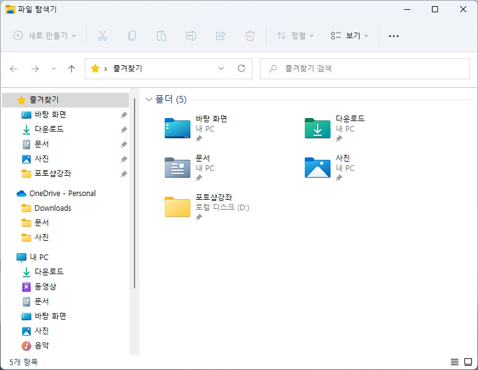Select the 사진 folder icon in main pane

click(x=318, y=167)
